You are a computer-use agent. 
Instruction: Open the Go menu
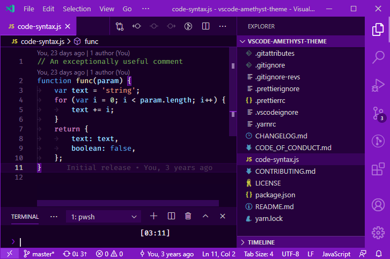[127, 9]
